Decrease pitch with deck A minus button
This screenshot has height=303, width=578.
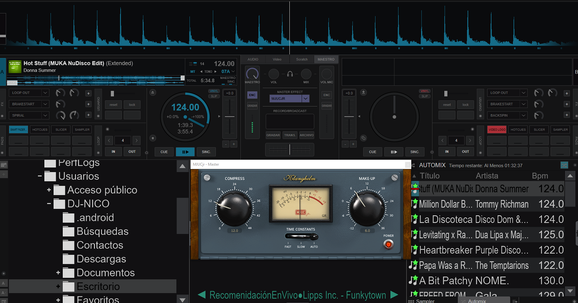pyautogui.click(x=226, y=144)
